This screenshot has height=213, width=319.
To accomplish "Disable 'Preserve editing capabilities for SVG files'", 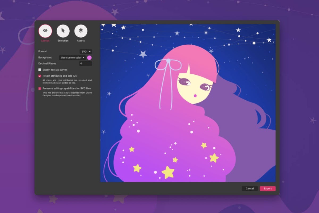I will [x=40, y=88].
